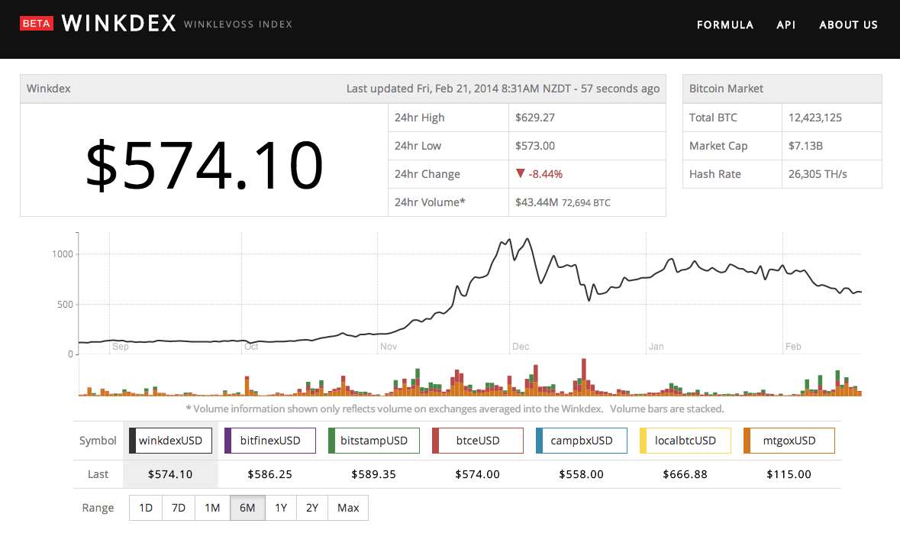Set chart range to 1D

[146, 508]
